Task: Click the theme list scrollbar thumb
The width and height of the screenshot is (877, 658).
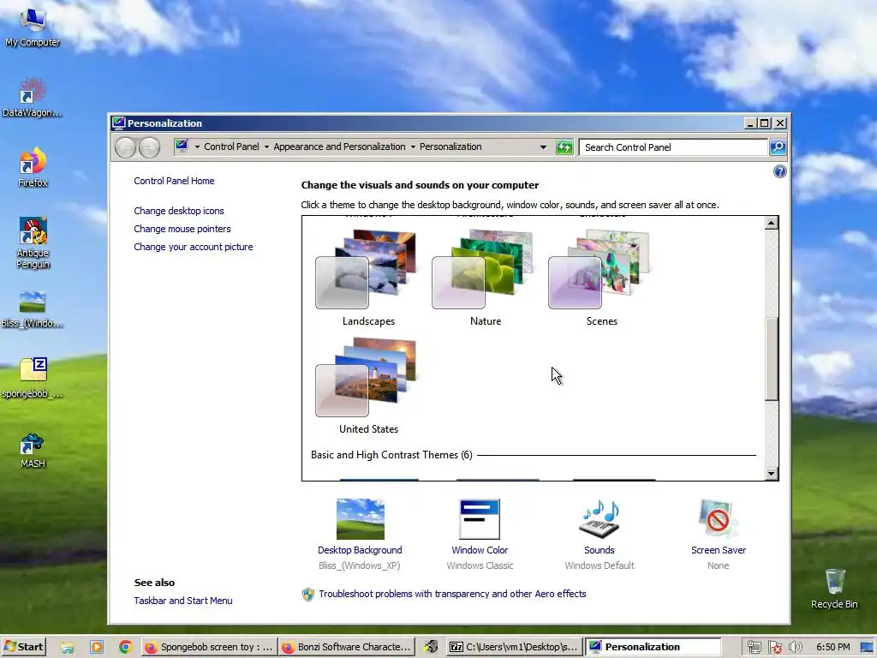Action: (772, 359)
